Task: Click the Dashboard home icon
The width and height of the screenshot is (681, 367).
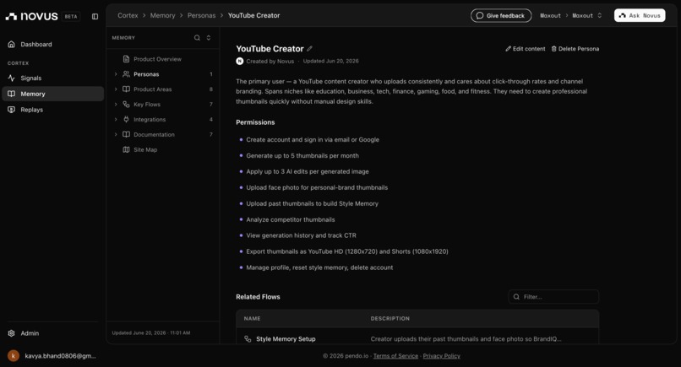Action: tap(11, 44)
